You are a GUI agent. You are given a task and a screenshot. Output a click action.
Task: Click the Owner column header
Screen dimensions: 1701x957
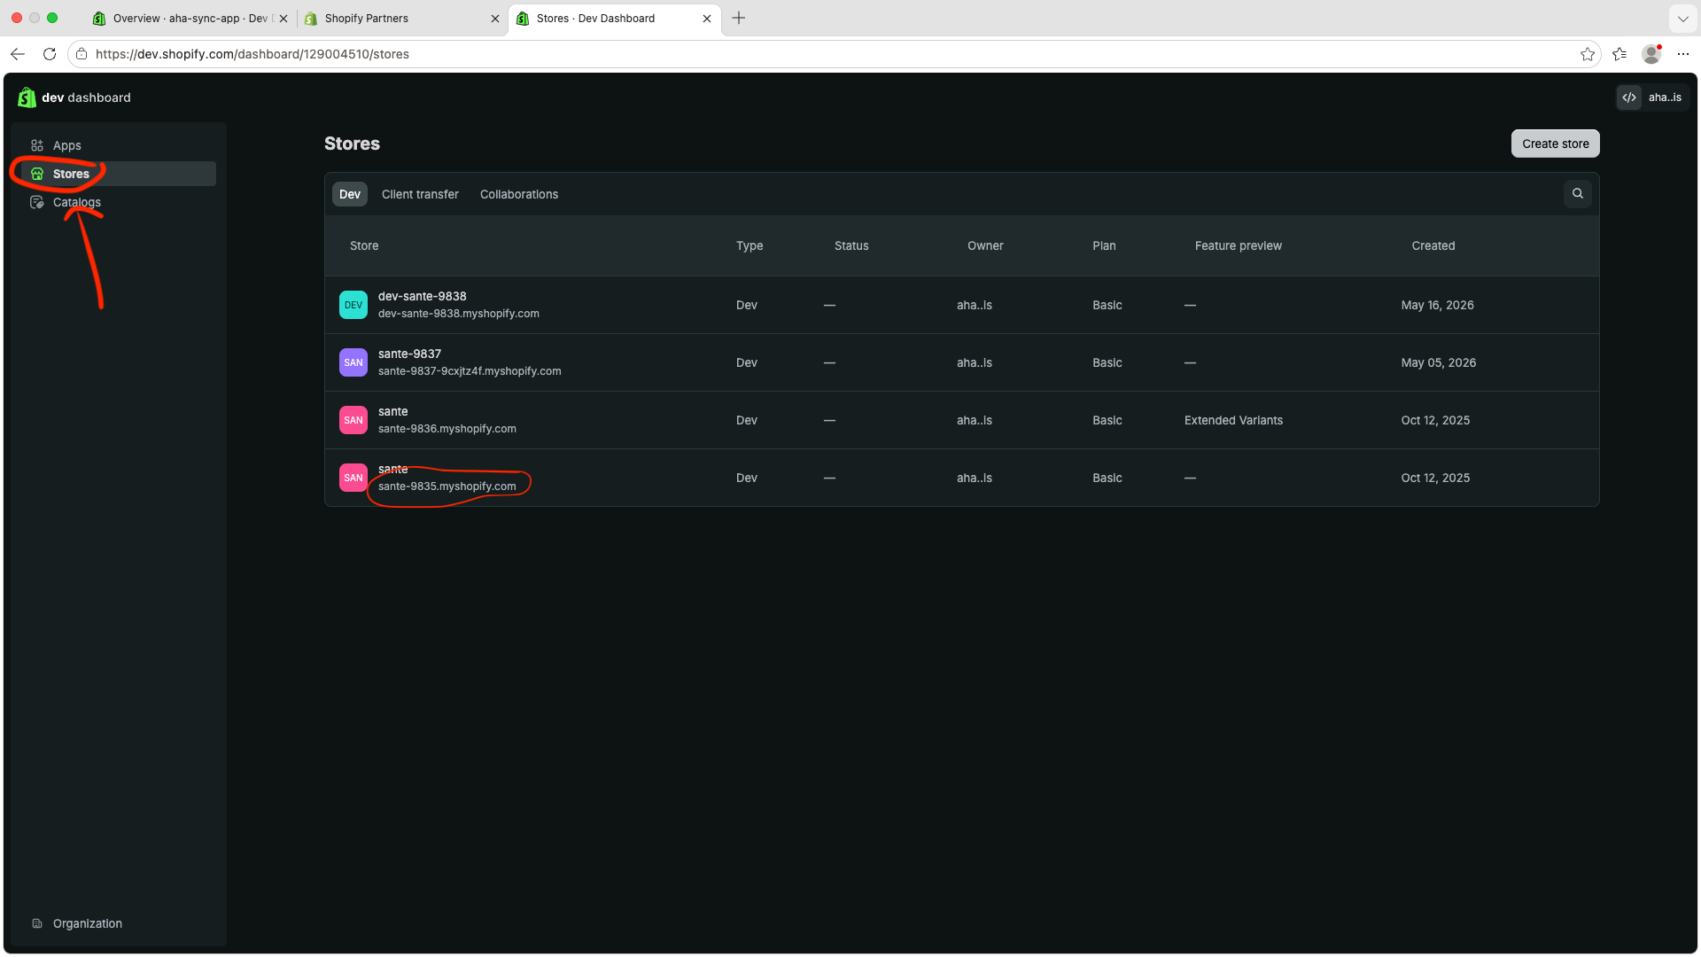pos(985,245)
